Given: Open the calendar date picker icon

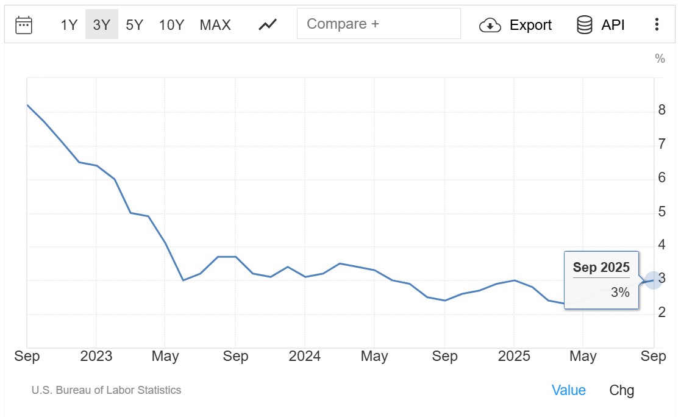Looking at the screenshot, I should pos(24,25).
